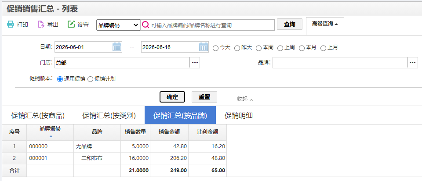Select the 上月 radio option
Viewport: 422px width, 181px height.
click(323, 48)
